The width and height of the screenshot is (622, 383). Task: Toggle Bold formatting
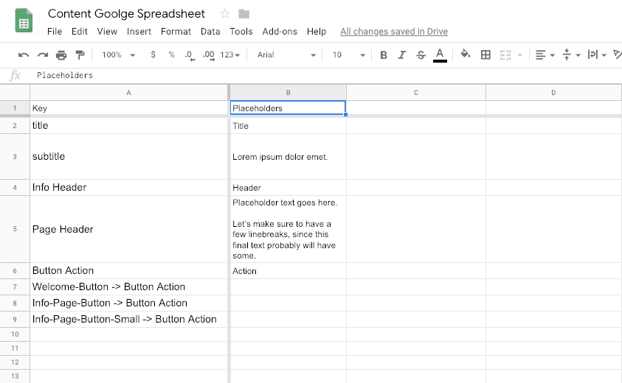(x=383, y=55)
